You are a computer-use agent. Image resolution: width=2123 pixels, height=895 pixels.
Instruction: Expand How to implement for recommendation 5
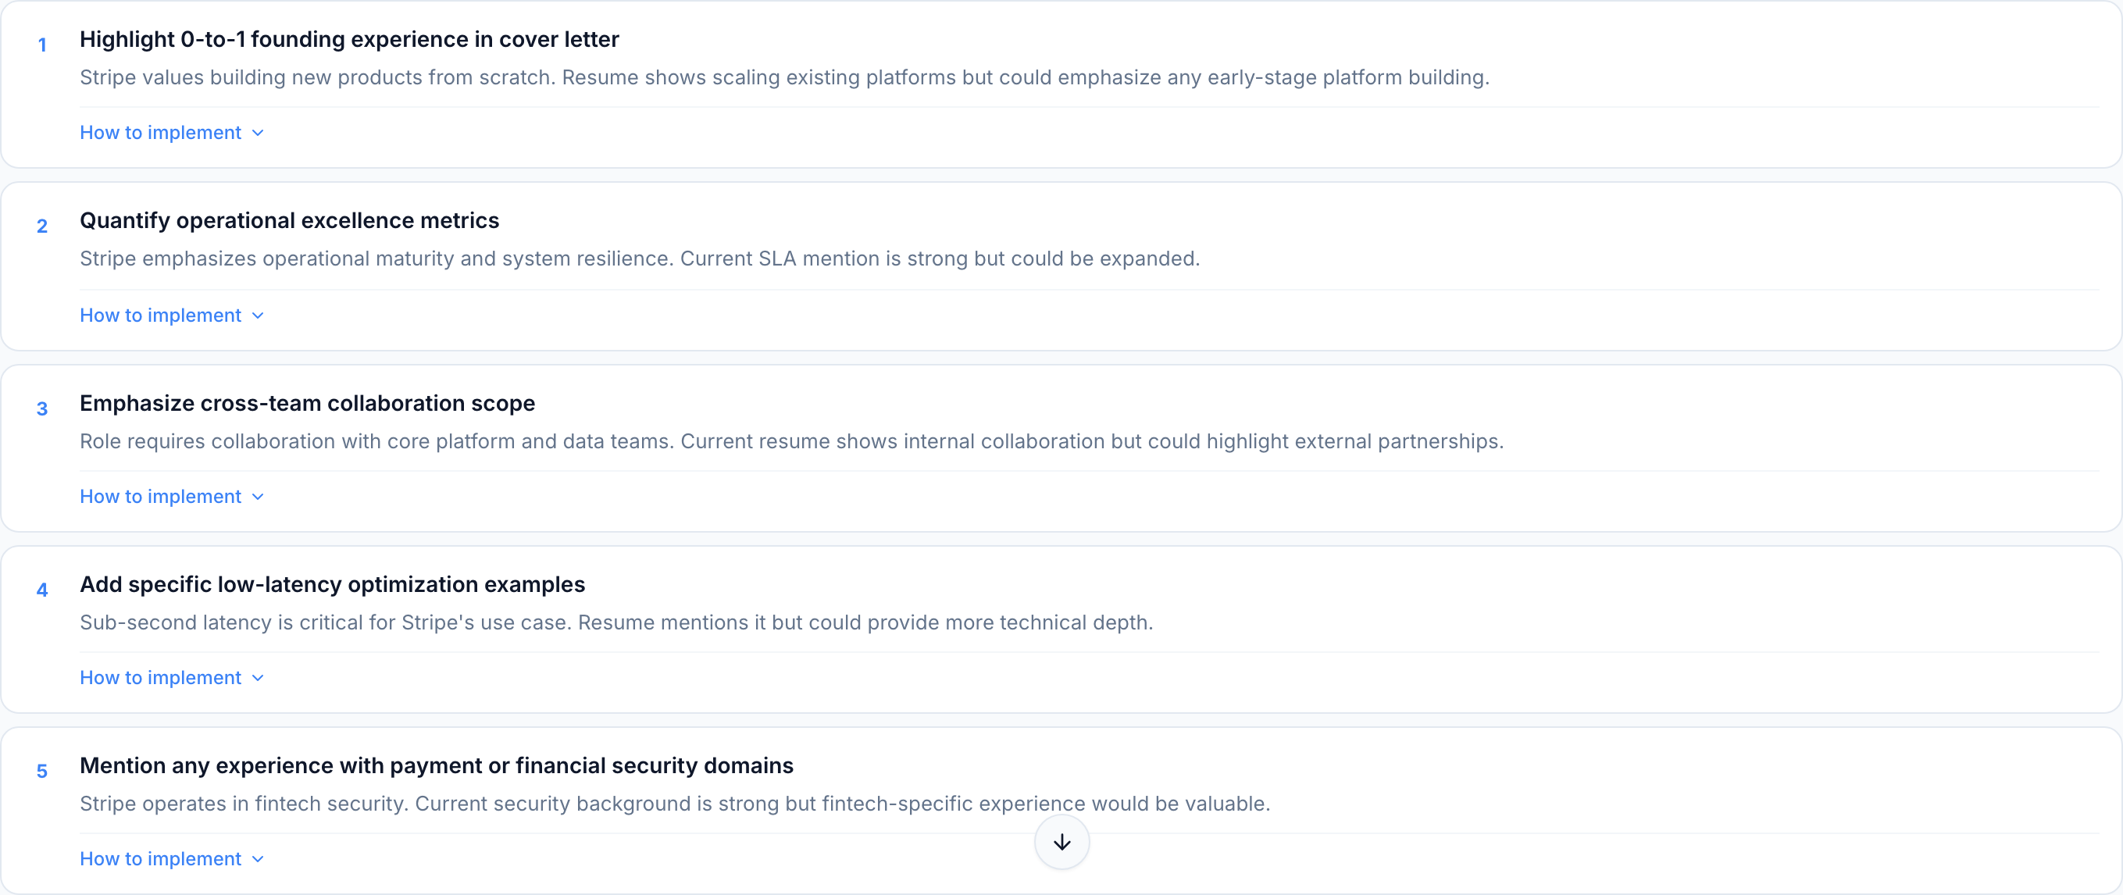pyautogui.click(x=161, y=859)
